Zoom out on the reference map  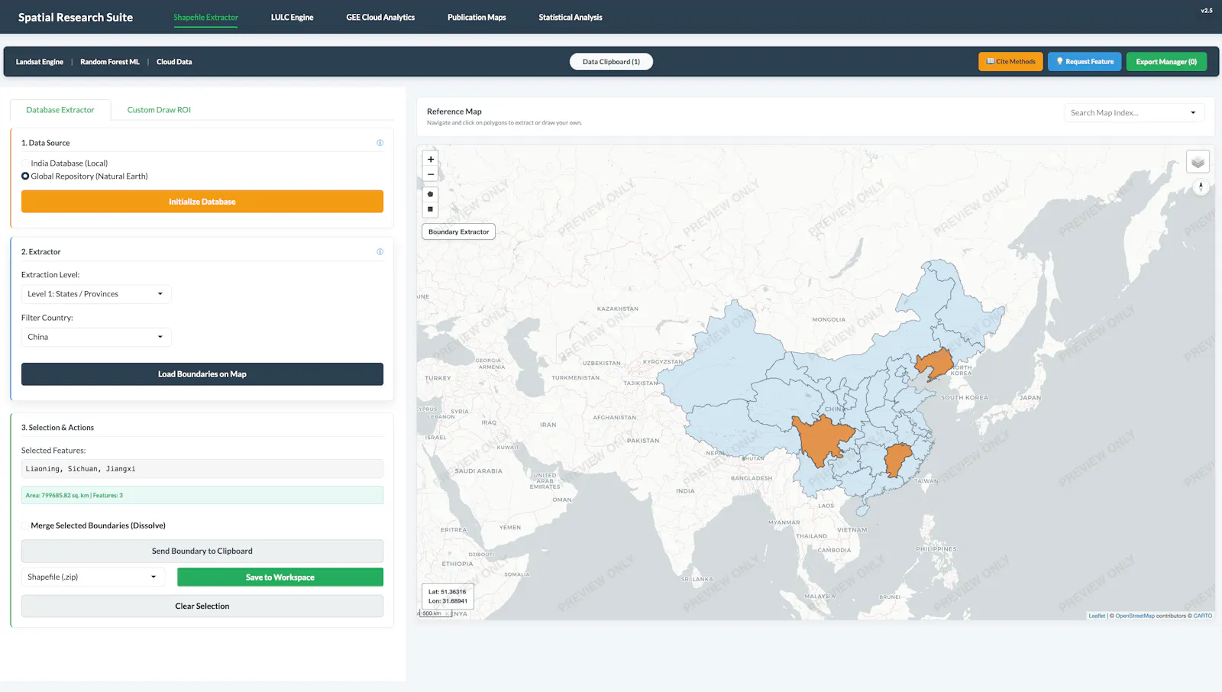[x=431, y=174]
